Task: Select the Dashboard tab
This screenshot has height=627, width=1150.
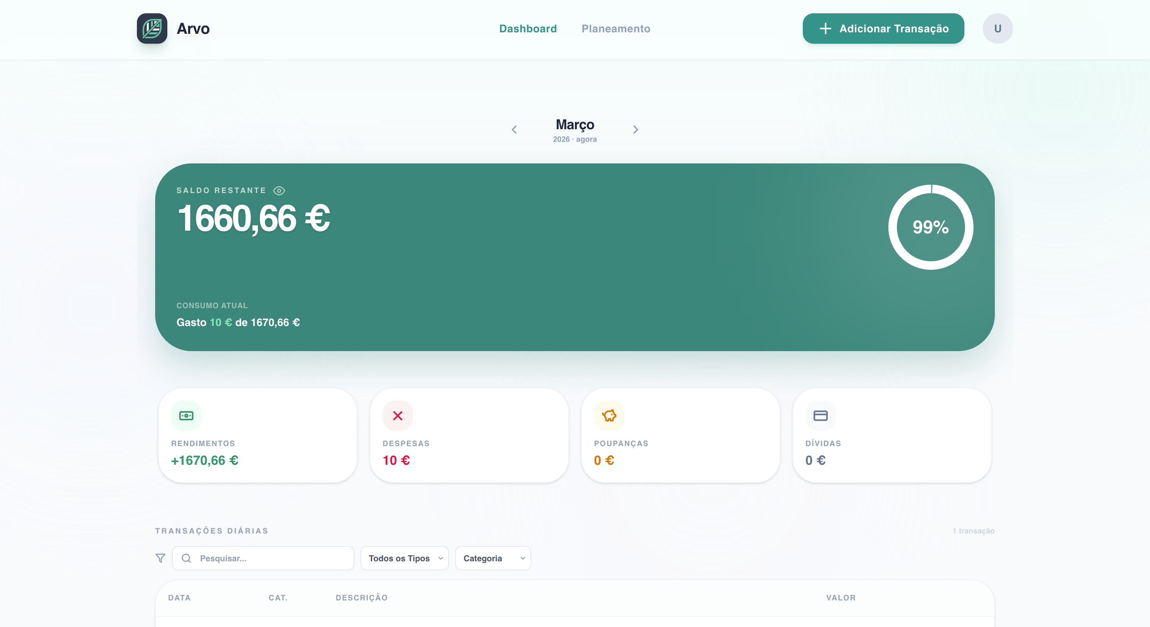Action: pyautogui.click(x=528, y=28)
